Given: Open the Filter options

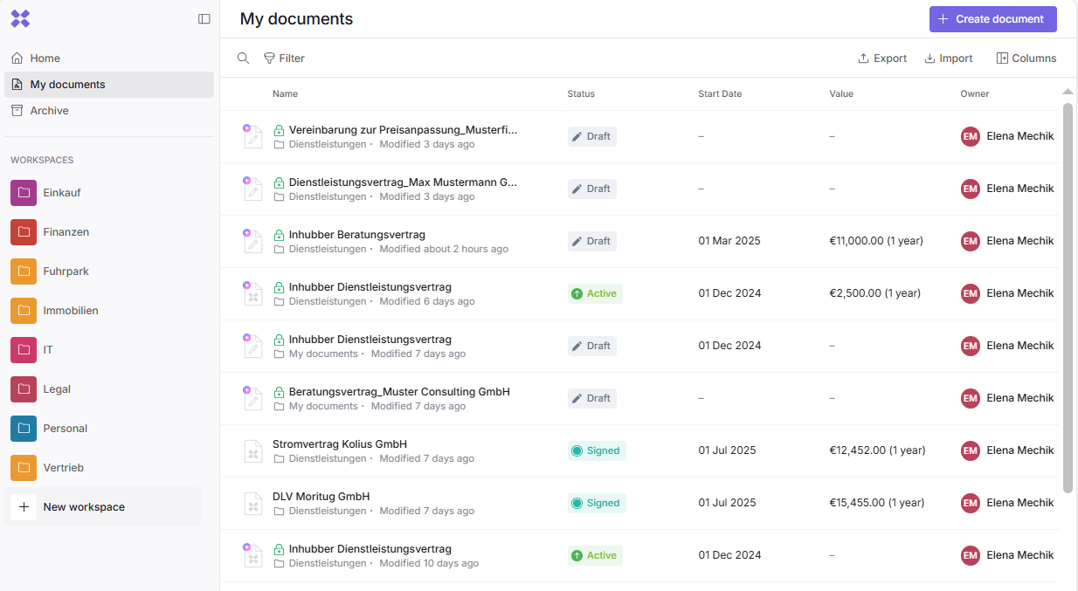Looking at the screenshot, I should click(284, 58).
